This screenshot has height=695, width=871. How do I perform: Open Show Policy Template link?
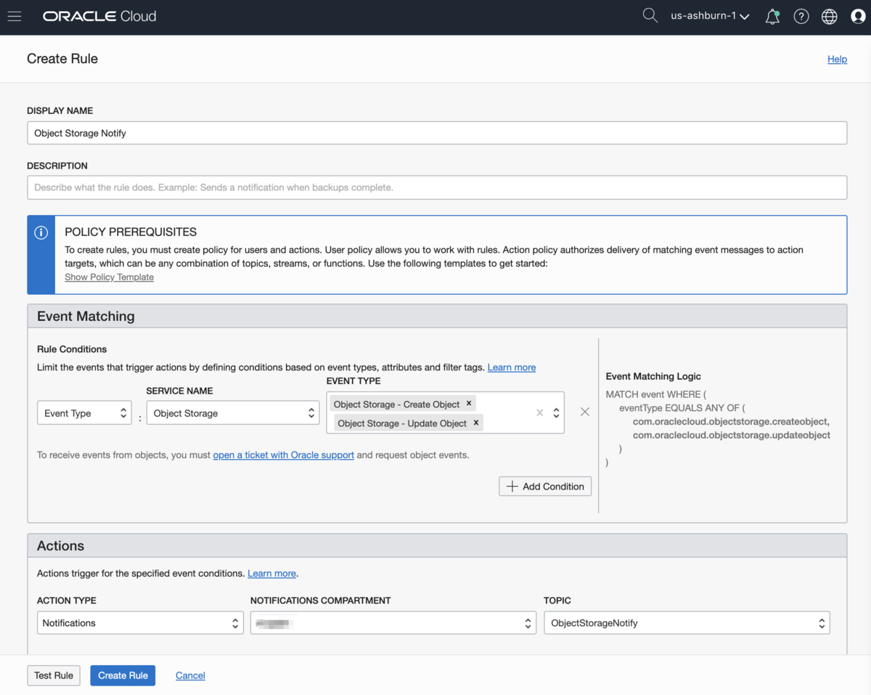[109, 277]
